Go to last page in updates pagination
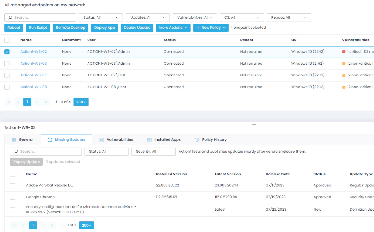The width and height of the screenshot is (374, 232). pos(52,225)
